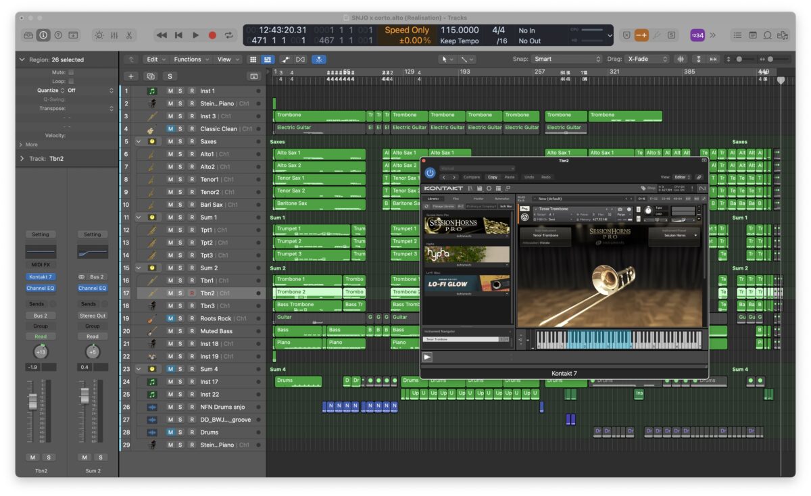Open the Media Browsers button
The image size is (811, 496).
[x=783, y=35]
